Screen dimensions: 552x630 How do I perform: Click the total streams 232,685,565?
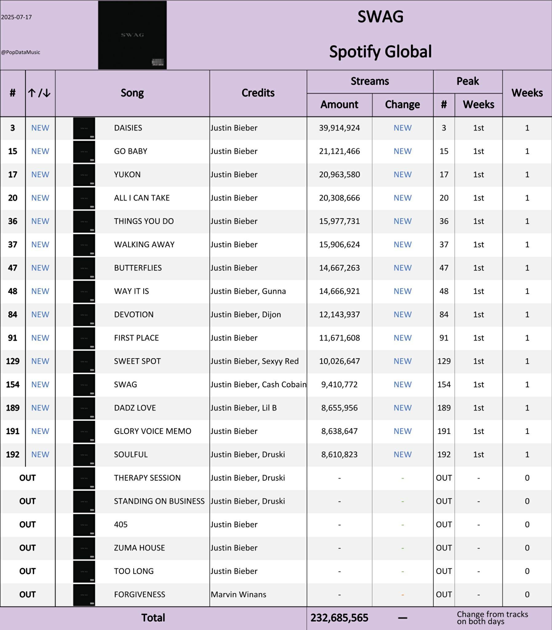tap(340, 618)
